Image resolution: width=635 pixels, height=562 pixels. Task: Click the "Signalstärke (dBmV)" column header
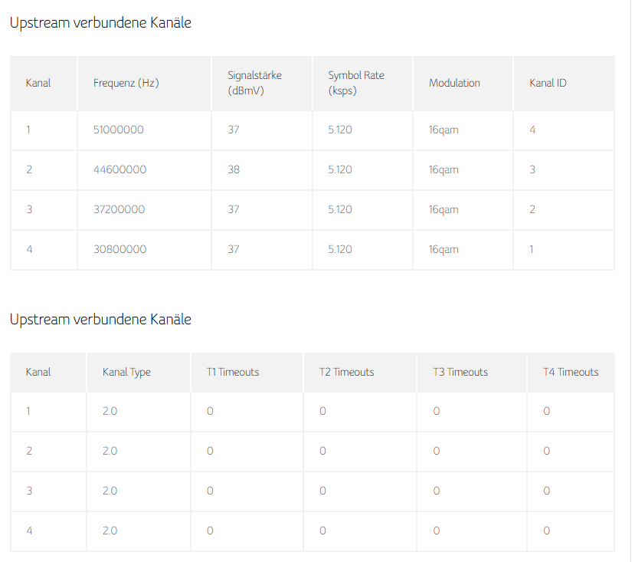tap(254, 83)
